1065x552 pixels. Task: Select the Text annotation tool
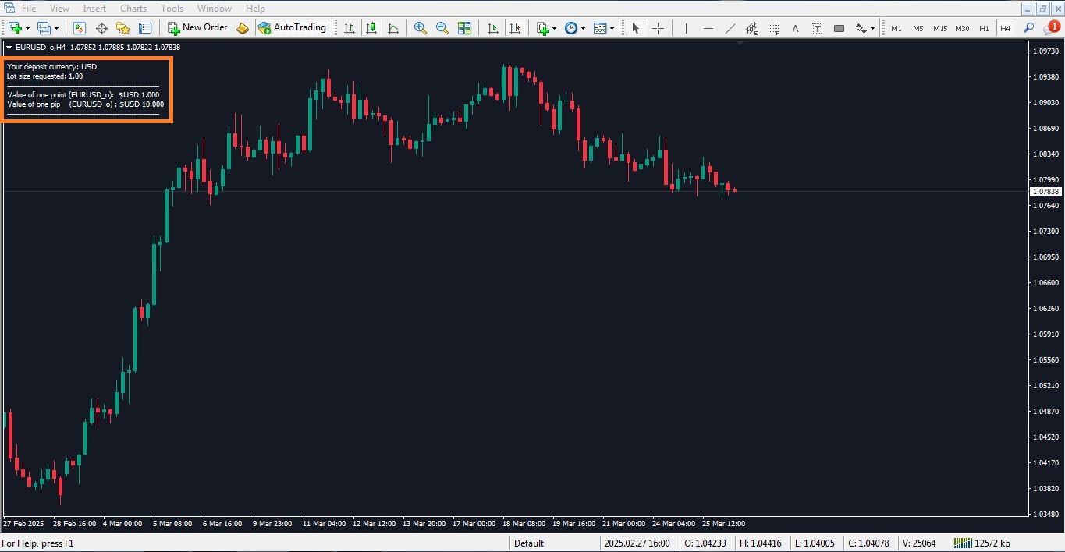click(794, 28)
